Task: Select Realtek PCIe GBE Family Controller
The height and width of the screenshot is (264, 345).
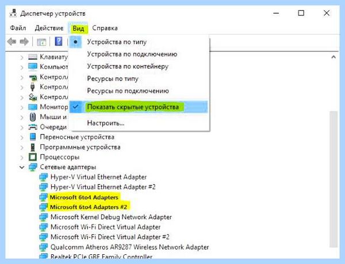Action: [x=101, y=257]
